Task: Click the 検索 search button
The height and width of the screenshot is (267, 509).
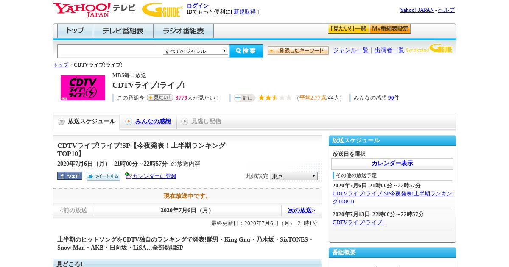Action: tap(246, 51)
